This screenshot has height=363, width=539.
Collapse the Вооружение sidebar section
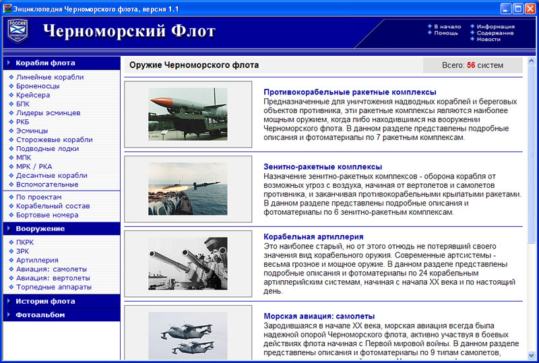[40, 228]
